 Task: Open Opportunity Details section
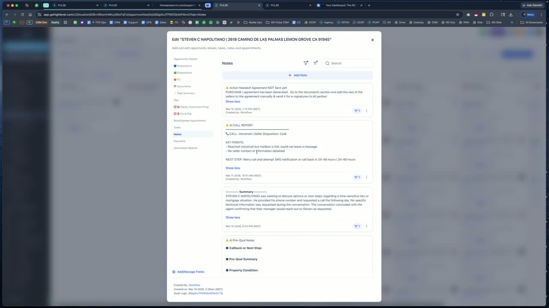(x=186, y=59)
